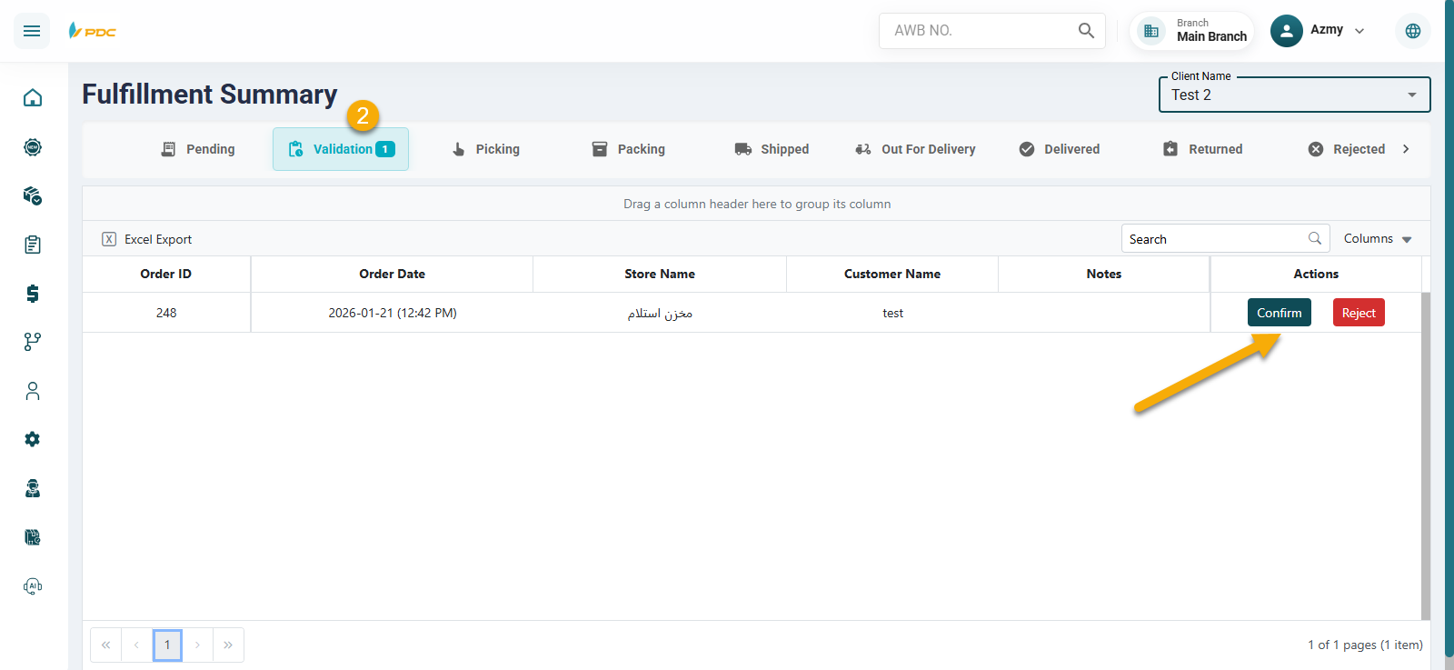
Task: Open the hamburger menu
Action: pyautogui.click(x=32, y=31)
